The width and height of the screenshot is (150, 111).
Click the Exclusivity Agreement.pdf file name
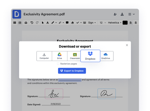click(x=44, y=14)
